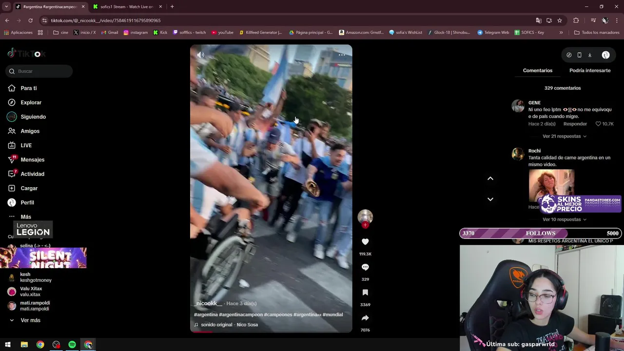The height and width of the screenshot is (351, 624).
Task: Go back in browser history
Action: click(x=7, y=20)
